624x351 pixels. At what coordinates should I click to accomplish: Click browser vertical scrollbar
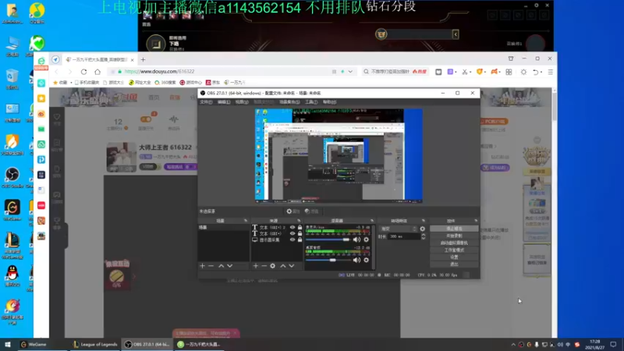[x=555, y=105]
